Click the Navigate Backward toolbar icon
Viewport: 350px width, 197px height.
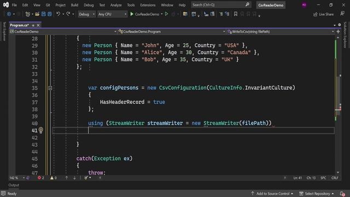click(x=9, y=14)
